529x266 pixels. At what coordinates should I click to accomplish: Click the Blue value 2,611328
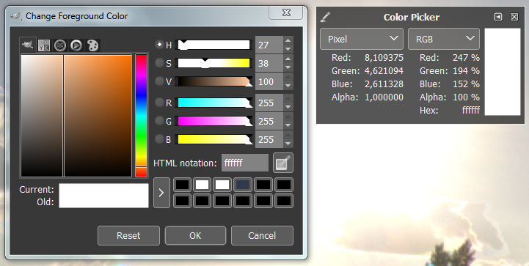(384, 84)
